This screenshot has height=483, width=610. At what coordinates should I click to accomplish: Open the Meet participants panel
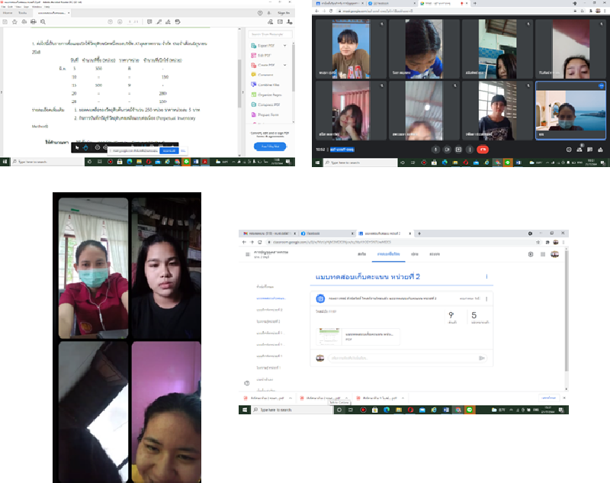[579, 149]
